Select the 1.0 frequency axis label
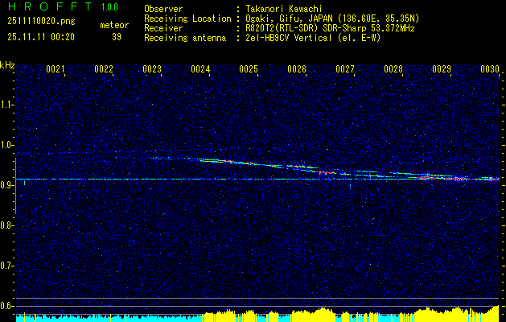 pyautogui.click(x=7, y=144)
